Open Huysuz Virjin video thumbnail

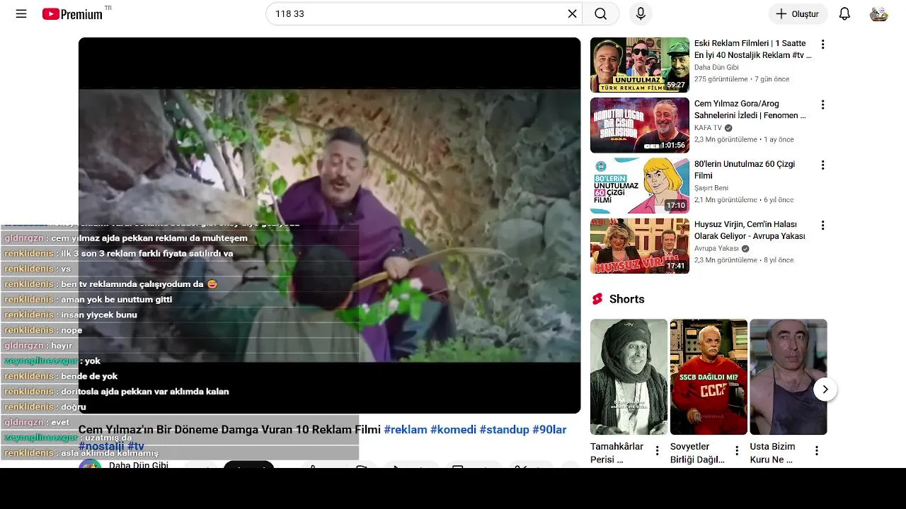640,246
